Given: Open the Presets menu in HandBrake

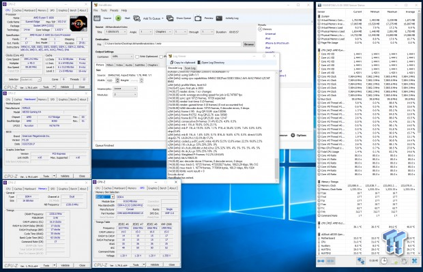Looking at the screenshot, I should tap(114, 10).
